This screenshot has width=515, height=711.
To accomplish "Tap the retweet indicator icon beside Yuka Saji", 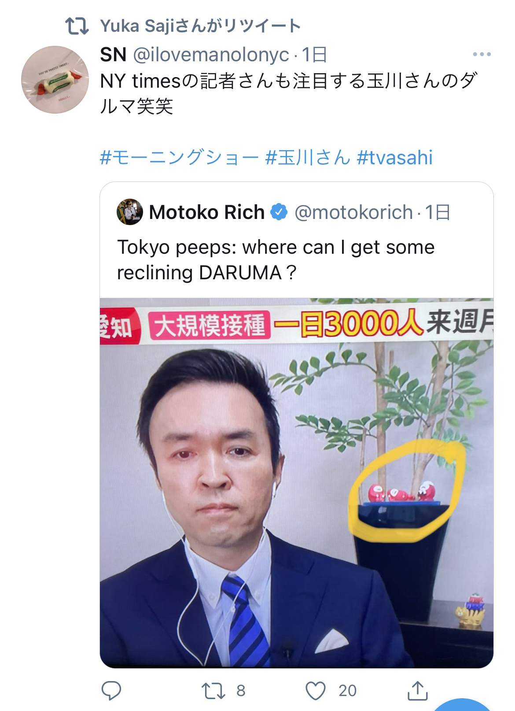I will coord(77,26).
